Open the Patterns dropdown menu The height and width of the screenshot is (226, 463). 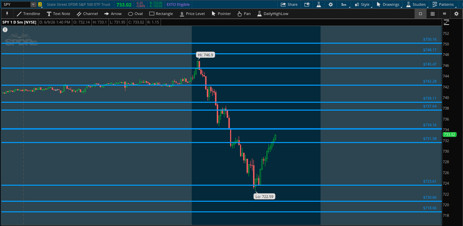443,5
